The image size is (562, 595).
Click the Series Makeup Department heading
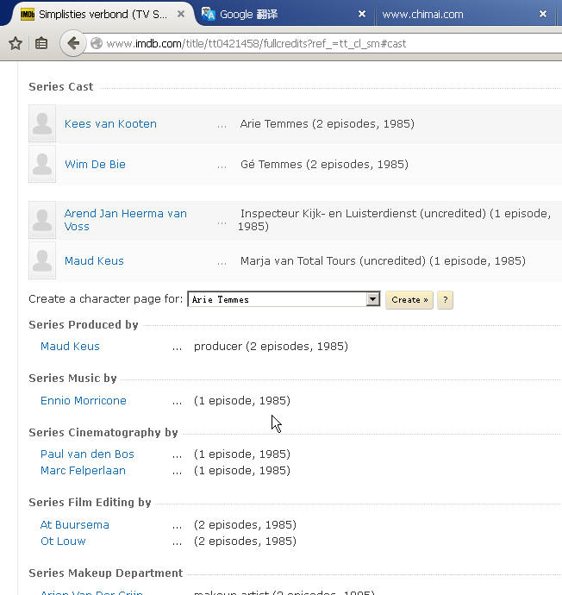(x=106, y=573)
